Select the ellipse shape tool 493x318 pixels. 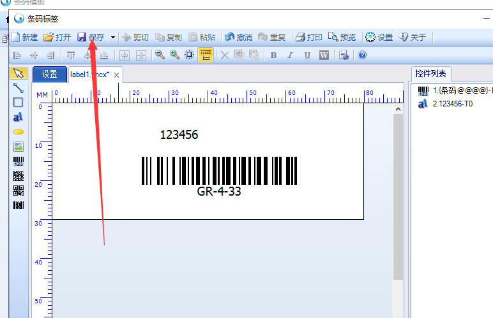coord(18,132)
